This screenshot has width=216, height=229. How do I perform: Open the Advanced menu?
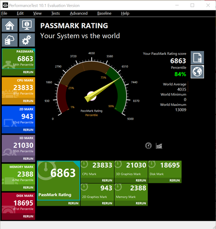[79, 13]
